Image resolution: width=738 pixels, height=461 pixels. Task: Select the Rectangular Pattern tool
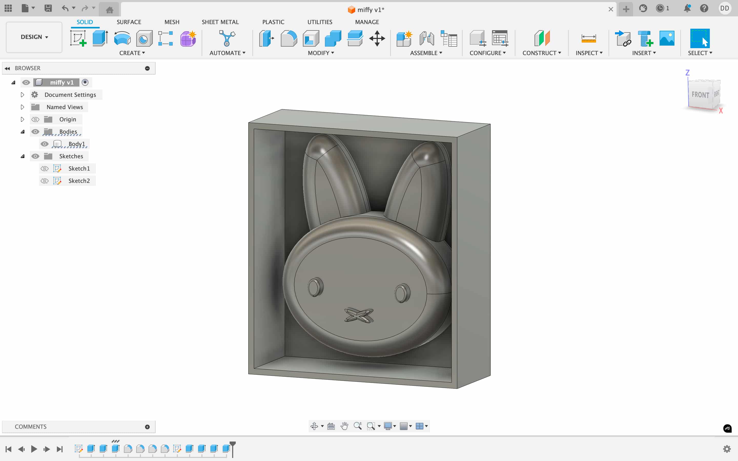[x=166, y=38]
